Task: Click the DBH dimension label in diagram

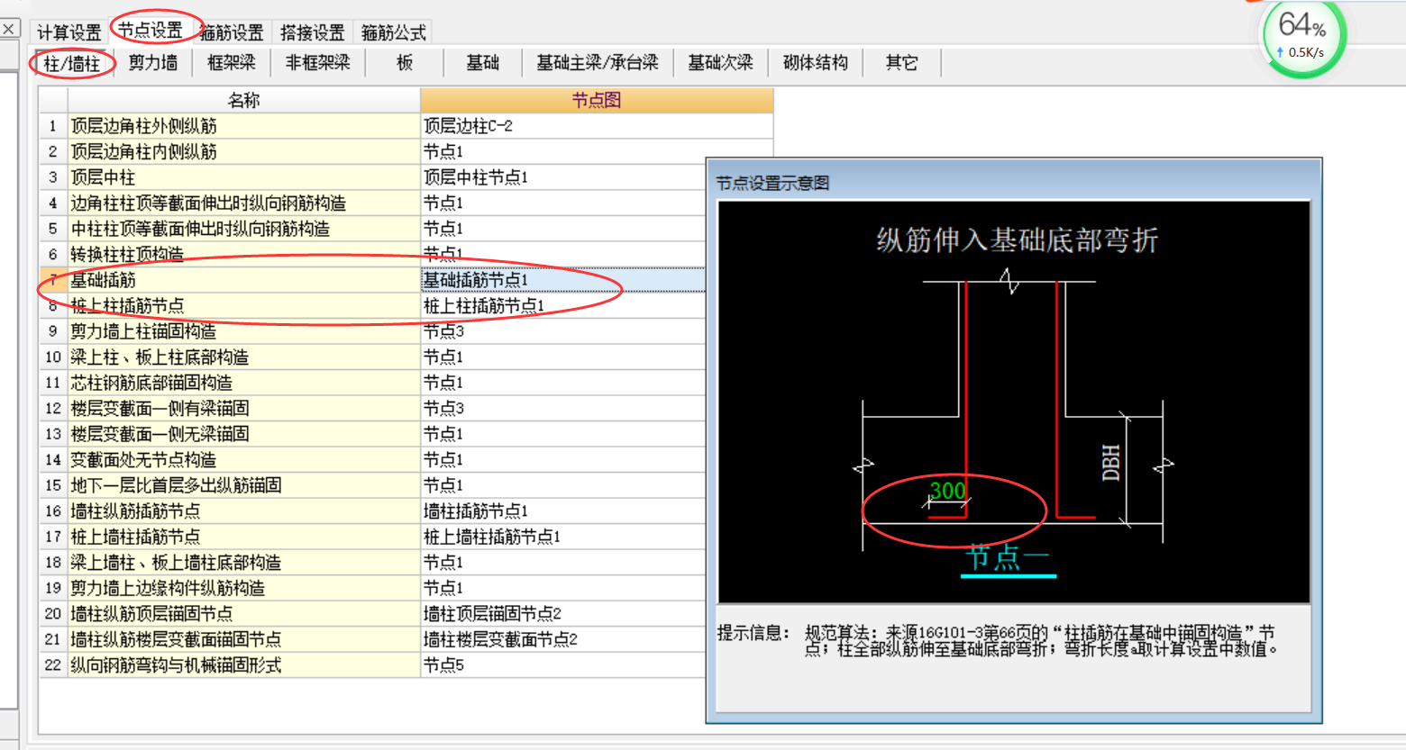Action: point(1110,463)
